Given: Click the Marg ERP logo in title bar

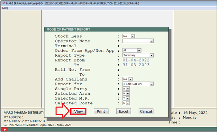Looking at the screenshot, I should [x=3, y=3].
